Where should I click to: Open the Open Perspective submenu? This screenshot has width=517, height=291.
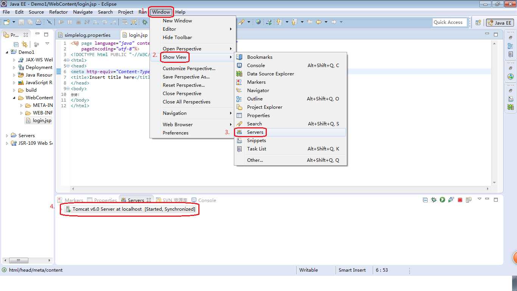[193, 48]
